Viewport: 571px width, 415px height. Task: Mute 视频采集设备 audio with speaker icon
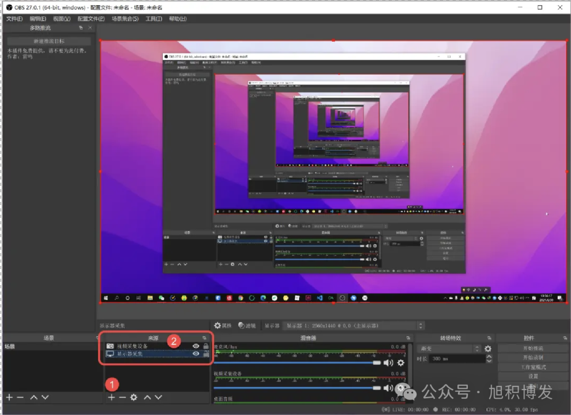(x=388, y=388)
